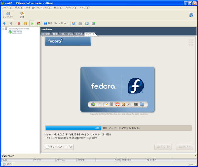Screen dimensions: 198x167
Task: Click the タスク status bar button
Action: coord(7,164)
